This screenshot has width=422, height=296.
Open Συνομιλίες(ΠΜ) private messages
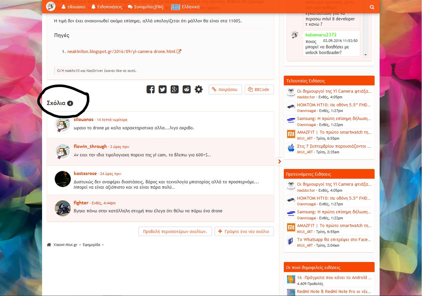tap(145, 7)
